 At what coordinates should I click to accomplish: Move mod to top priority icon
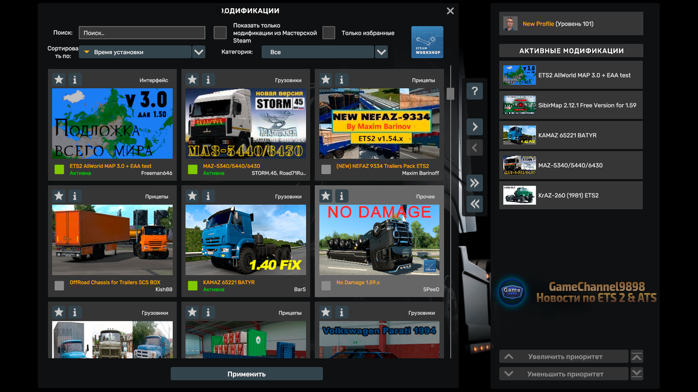click(x=637, y=357)
